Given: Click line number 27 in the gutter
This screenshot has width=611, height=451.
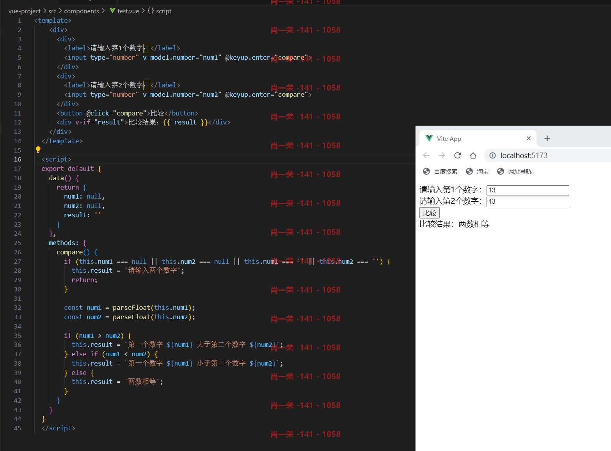Looking at the screenshot, I should click(18, 261).
